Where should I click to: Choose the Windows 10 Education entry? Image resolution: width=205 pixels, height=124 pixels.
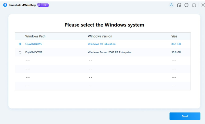tap(102, 44)
